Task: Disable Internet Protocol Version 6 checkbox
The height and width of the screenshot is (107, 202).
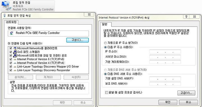Action: click(x=11, y=59)
